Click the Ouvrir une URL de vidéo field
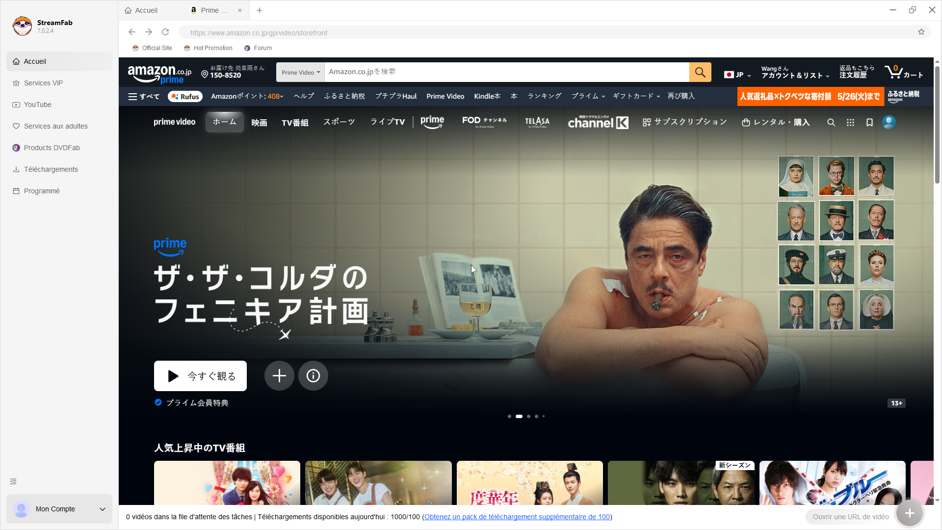The height and width of the screenshot is (530, 942). (x=850, y=517)
